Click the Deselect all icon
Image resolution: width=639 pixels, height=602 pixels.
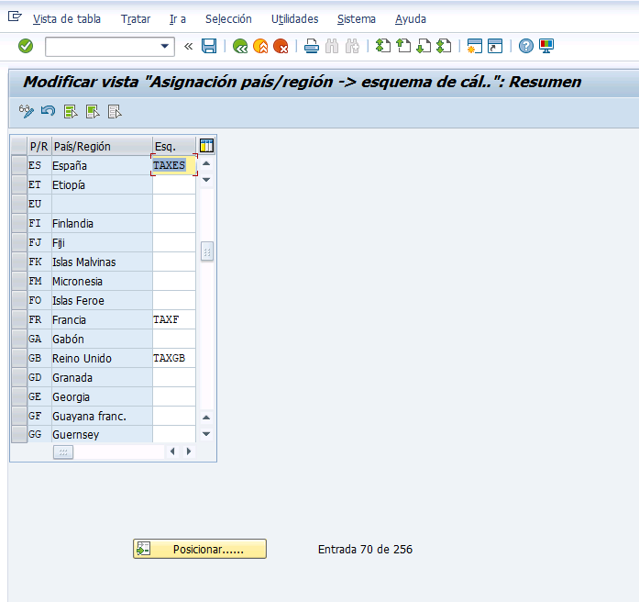115,111
